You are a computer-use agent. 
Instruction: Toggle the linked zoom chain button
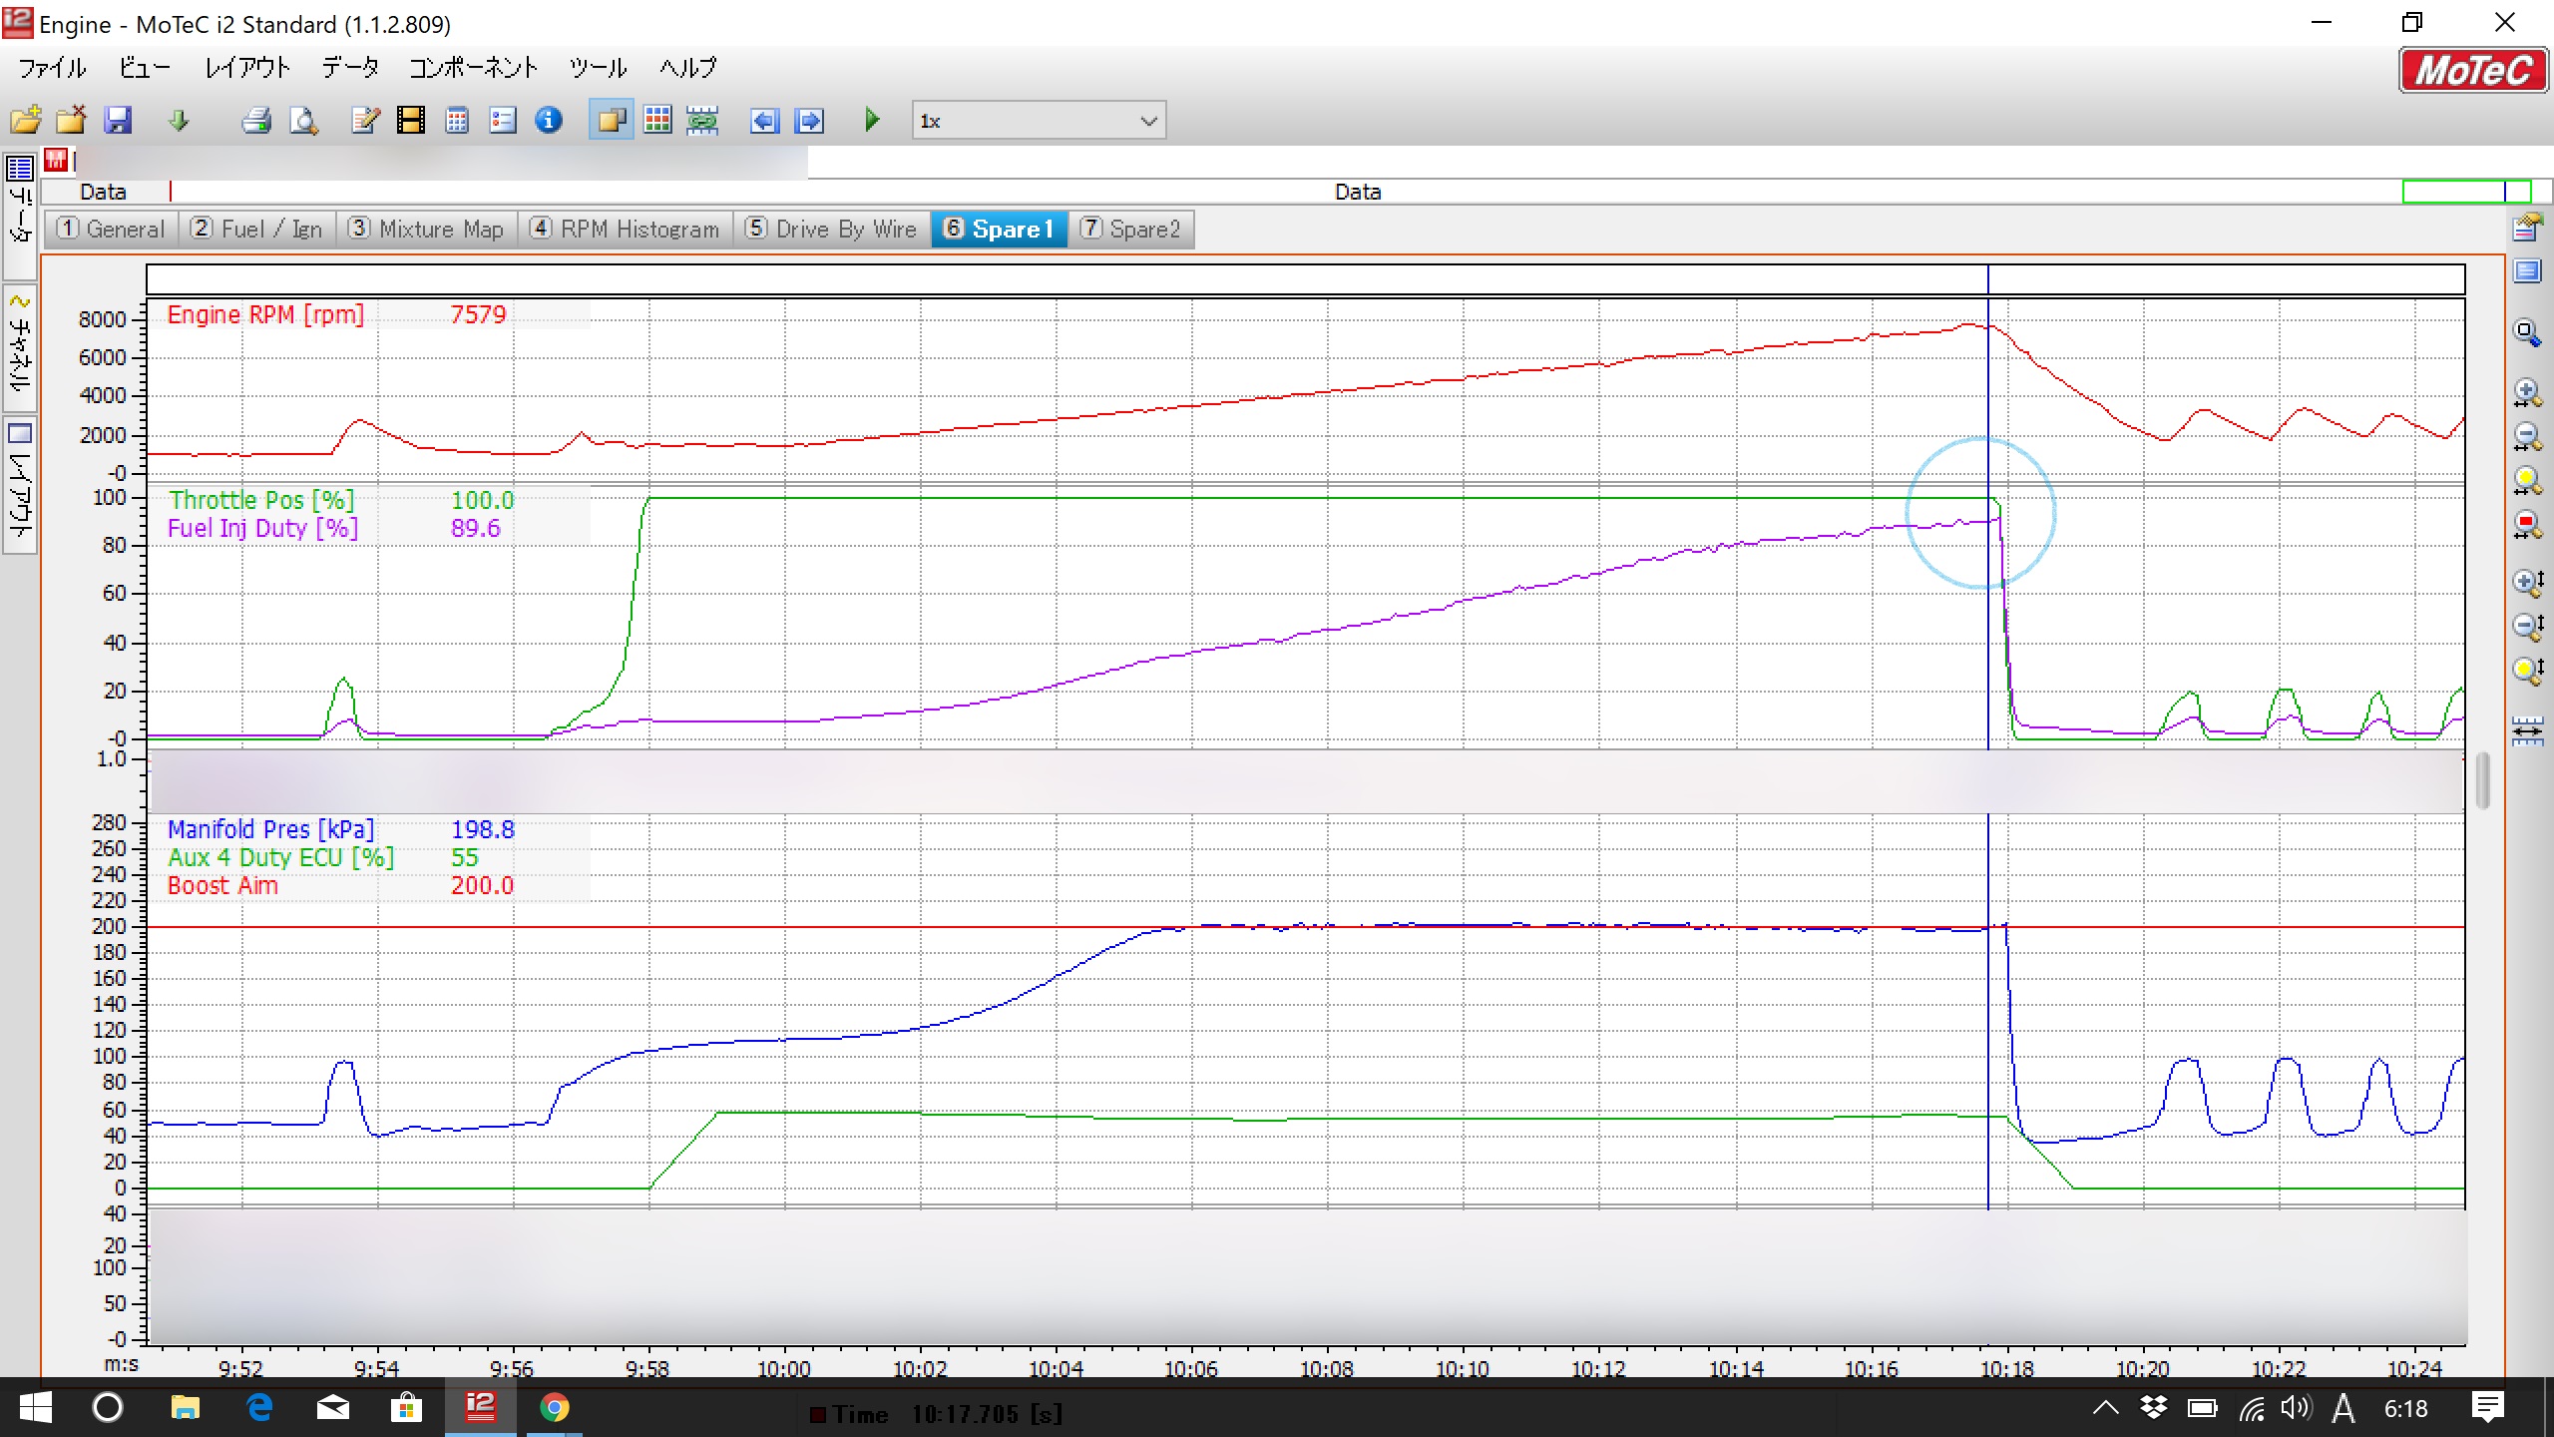tap(702, 121)
